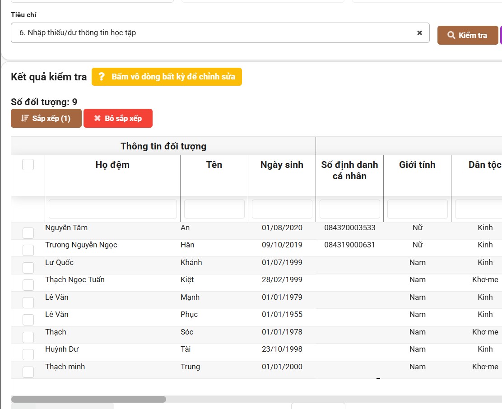Click the Tên column header

coord(214,165)
